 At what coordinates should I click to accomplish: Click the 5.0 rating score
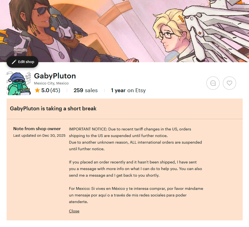pyautogui.click(x=45, y=90)
